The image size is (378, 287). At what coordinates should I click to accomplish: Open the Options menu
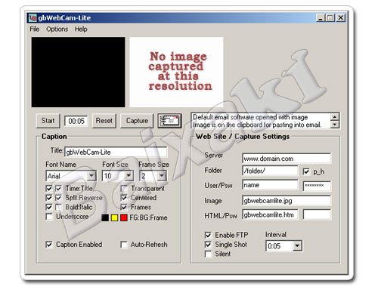tap(57, 29)
